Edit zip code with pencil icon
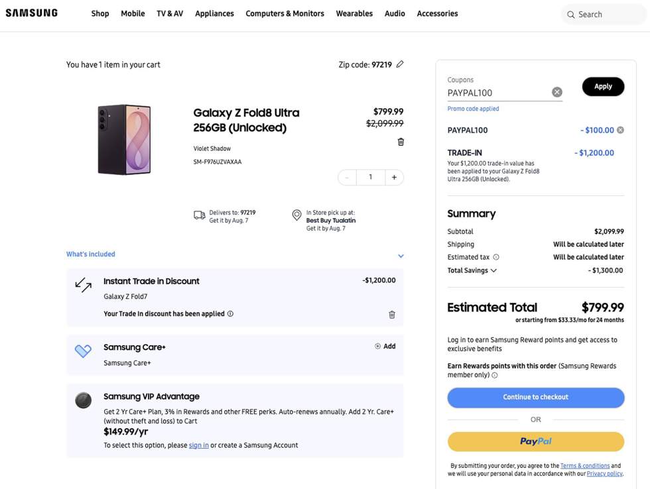The image size is (650, 489). pos(399,64)
